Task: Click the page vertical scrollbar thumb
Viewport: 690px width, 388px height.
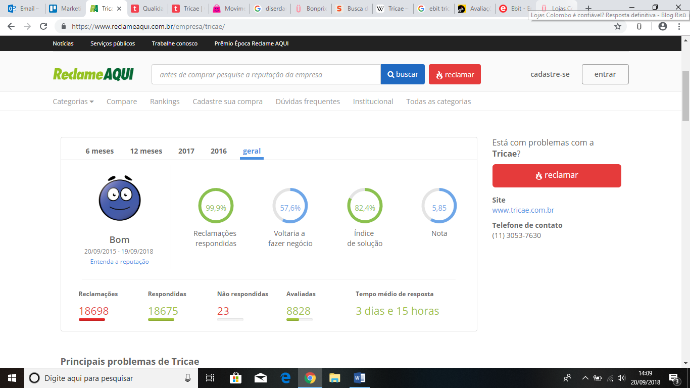Action: (x=685, y=96)
